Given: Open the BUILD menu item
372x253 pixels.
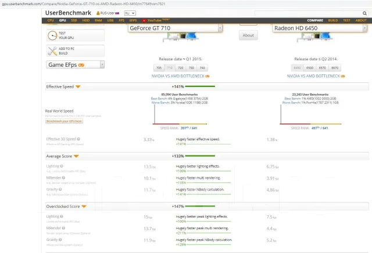Looking at the screenshot, I should [333, 21].
